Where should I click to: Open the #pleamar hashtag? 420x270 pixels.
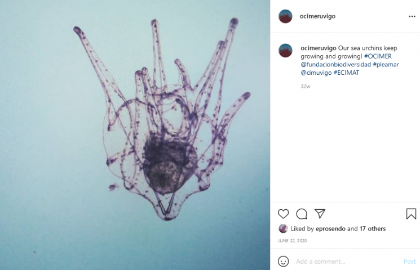click(386, 65)
